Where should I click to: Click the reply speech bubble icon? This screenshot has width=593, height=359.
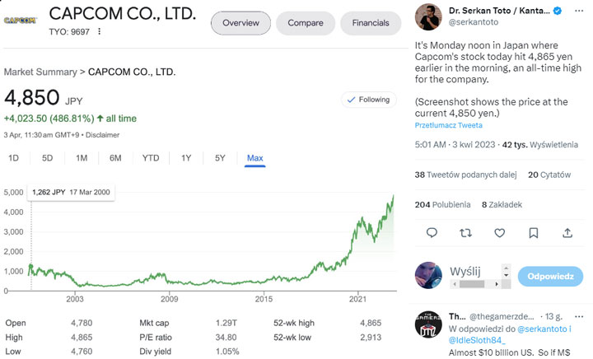coord(432,233)
